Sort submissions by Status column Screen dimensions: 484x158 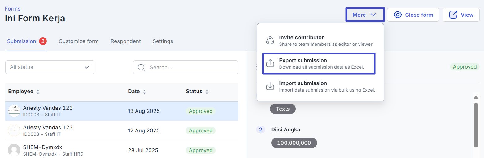coord(207,92)
